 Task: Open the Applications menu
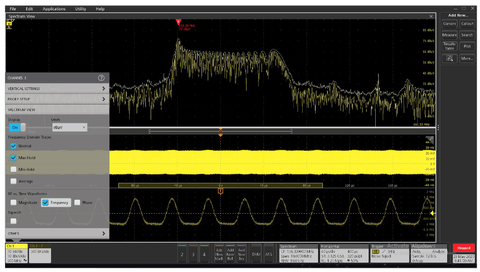(54, 8)
